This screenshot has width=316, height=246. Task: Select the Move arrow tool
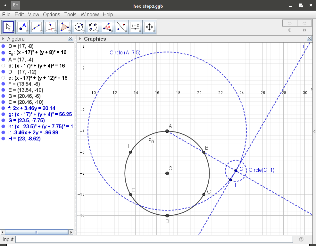tap(9, 27)
